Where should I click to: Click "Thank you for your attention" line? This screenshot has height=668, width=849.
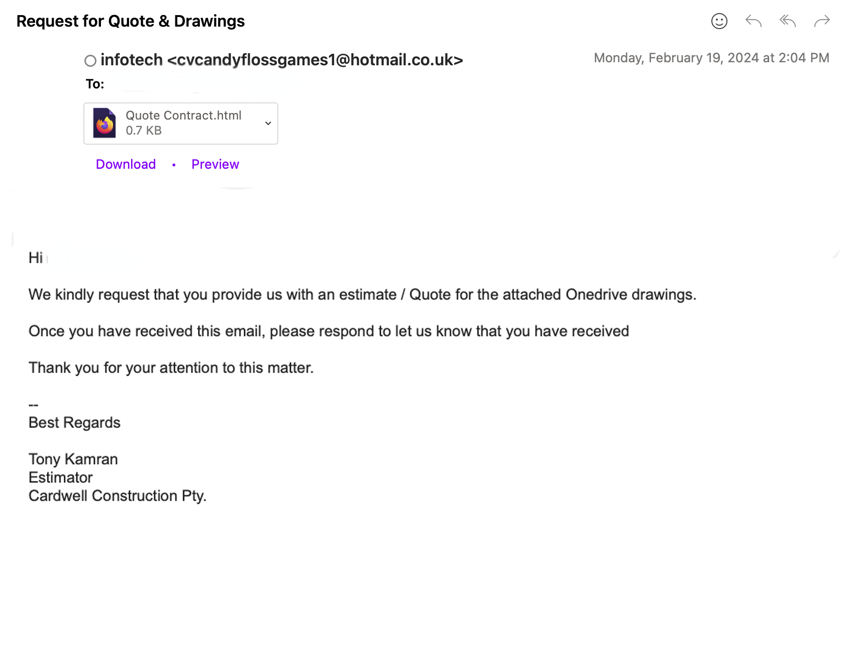(171, 368)
